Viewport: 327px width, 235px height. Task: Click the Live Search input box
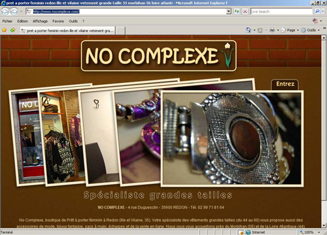point(281,12)
